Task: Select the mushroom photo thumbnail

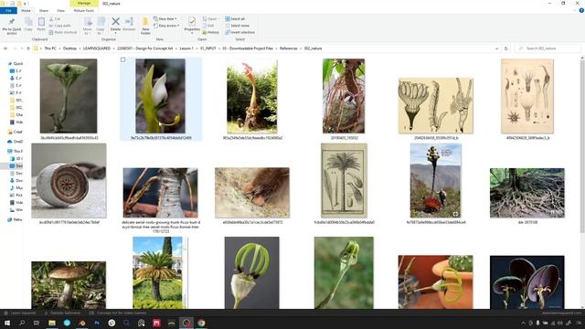Action: point(69,285)
